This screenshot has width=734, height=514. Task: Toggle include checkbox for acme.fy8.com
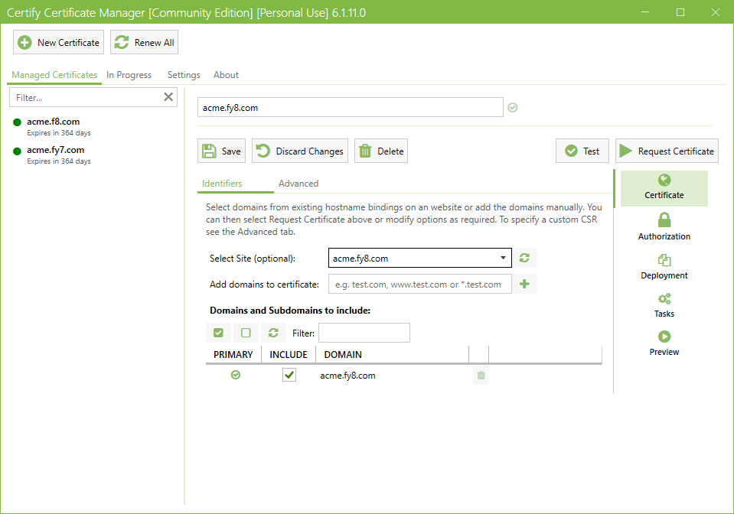coord(289,375)
